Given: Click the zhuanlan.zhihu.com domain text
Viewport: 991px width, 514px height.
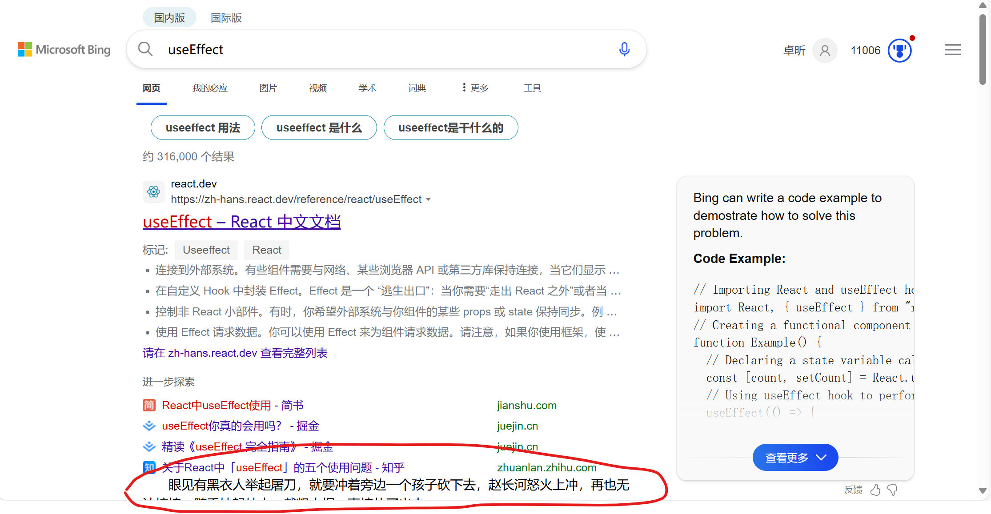Looking at the screenshot, I should 547,467.
